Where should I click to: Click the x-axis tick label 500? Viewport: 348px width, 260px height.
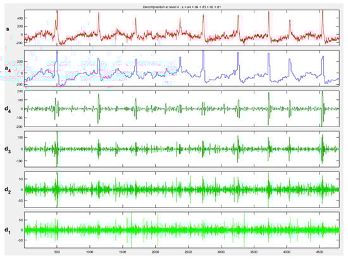pyautogui.click(x=57, y=252)
